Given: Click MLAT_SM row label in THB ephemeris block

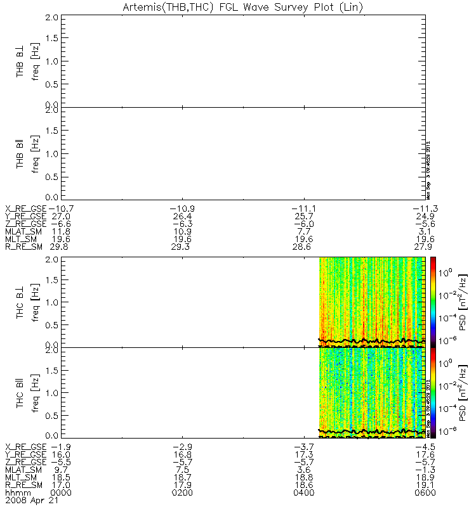Looking at the screenshot, I should [23, 231].
